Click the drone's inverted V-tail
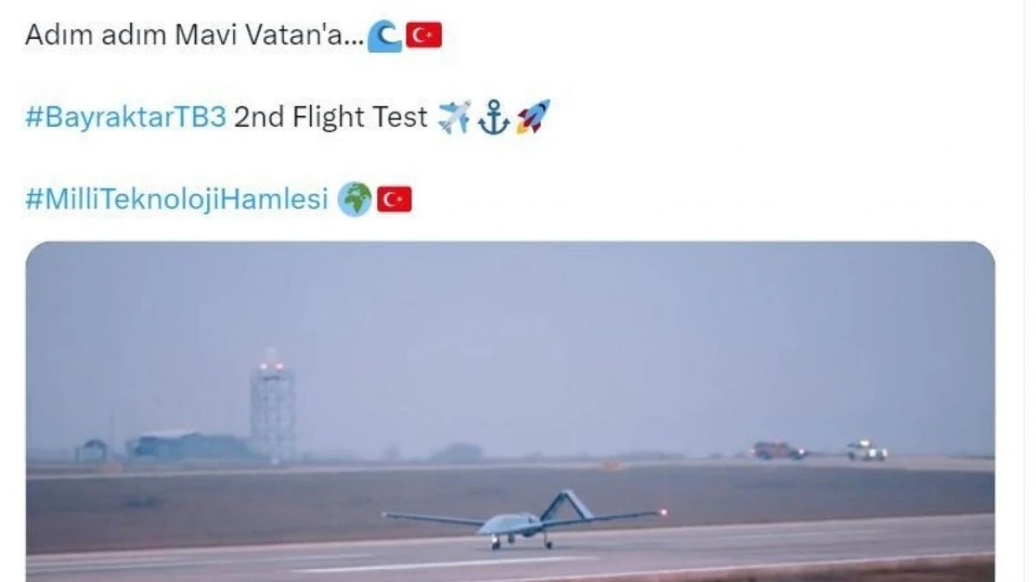The image size is (1036, 582). (567, 505)
